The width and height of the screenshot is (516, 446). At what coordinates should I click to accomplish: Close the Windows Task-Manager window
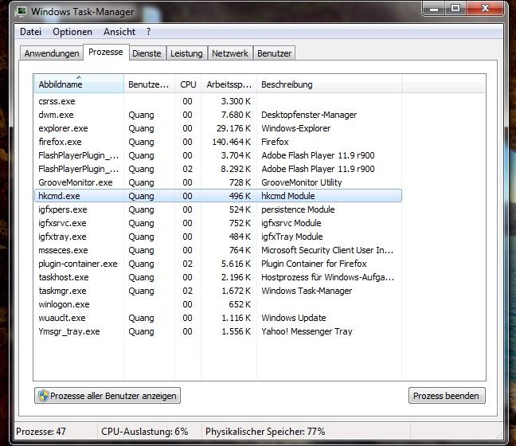coord(485,9)
